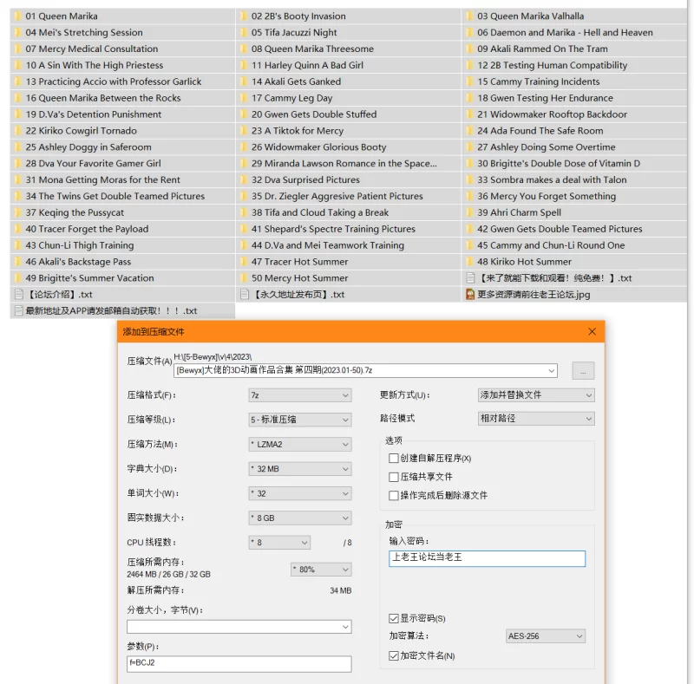This screenshot has height=684, width=694.
Task: Click folder icon for 48 Kiriko Hot Summer
Action: 470,262
